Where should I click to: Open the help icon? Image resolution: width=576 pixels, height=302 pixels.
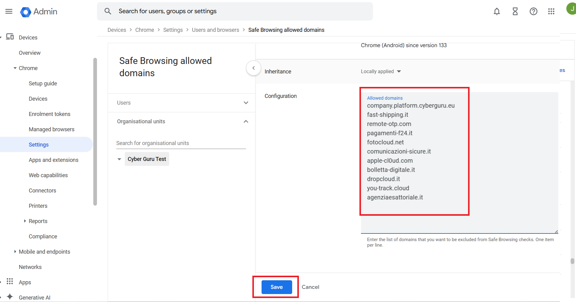(x=533, y=11)
